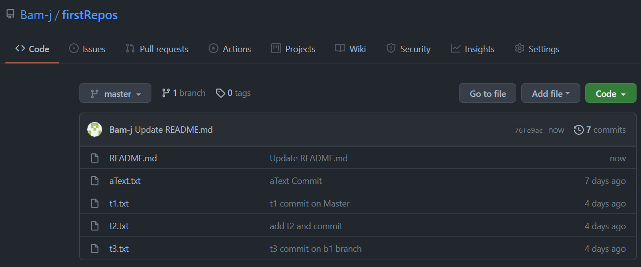Click the '4 days ago' timestamp for t1.txt
The height and width of the screenshot is (267, 641).
(x=605, y=204)
